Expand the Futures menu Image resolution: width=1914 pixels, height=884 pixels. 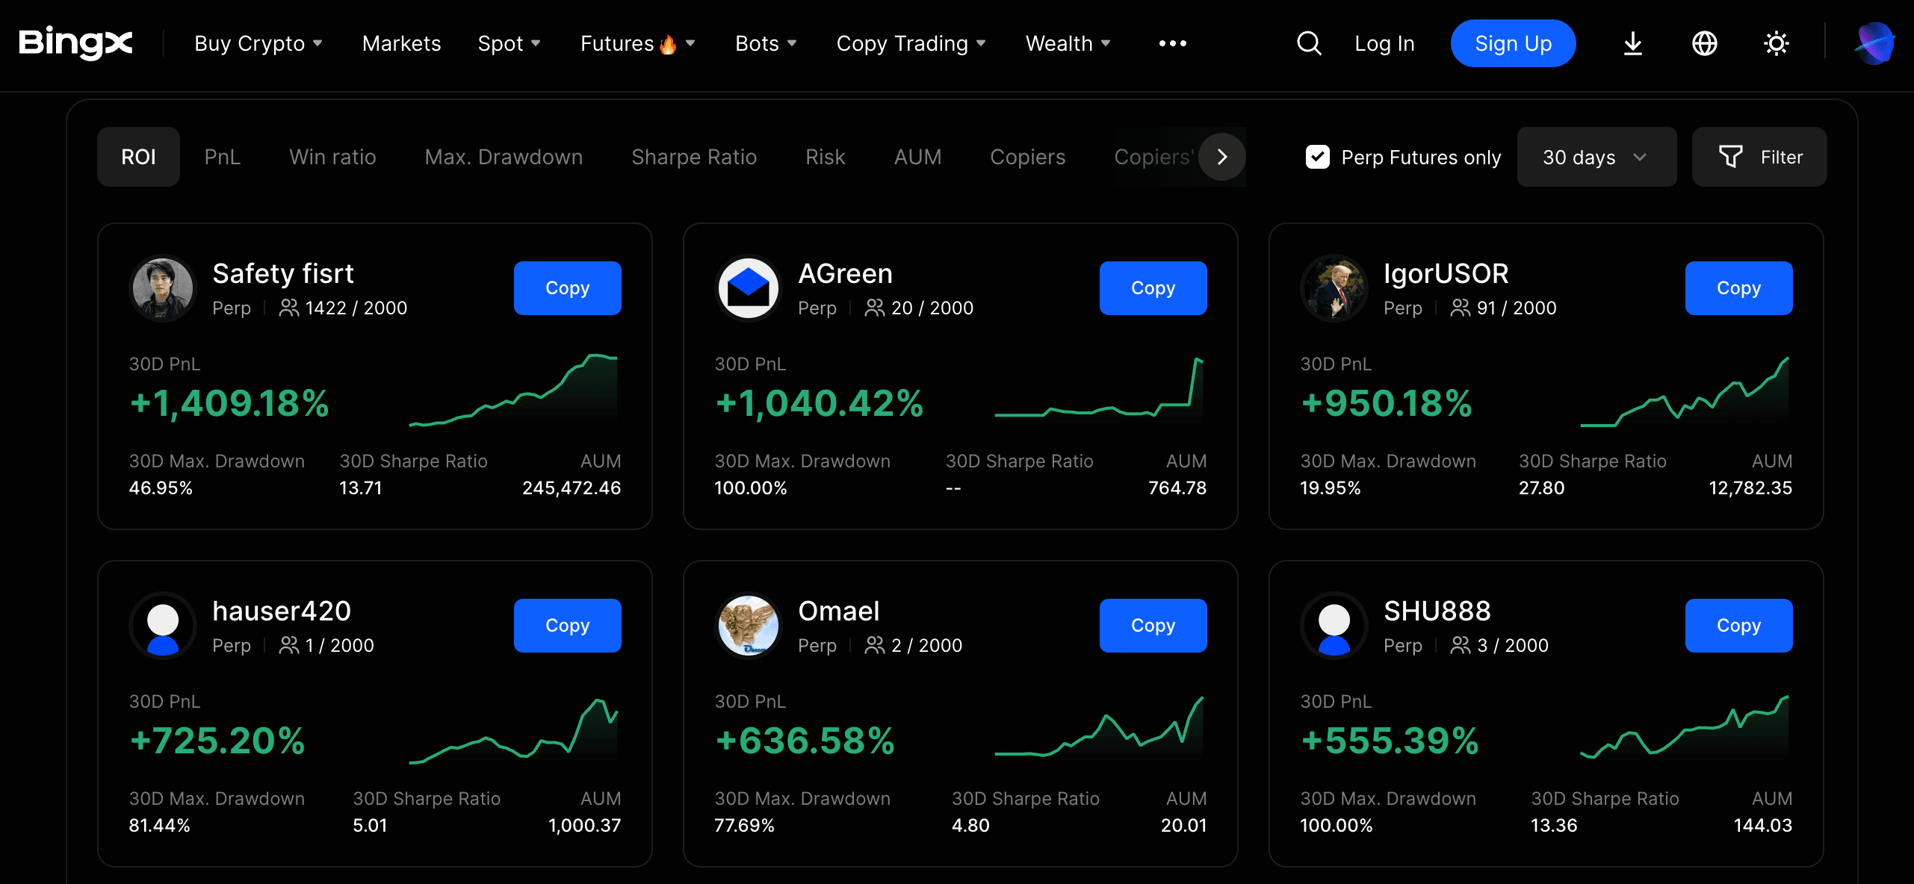point(637,43)
